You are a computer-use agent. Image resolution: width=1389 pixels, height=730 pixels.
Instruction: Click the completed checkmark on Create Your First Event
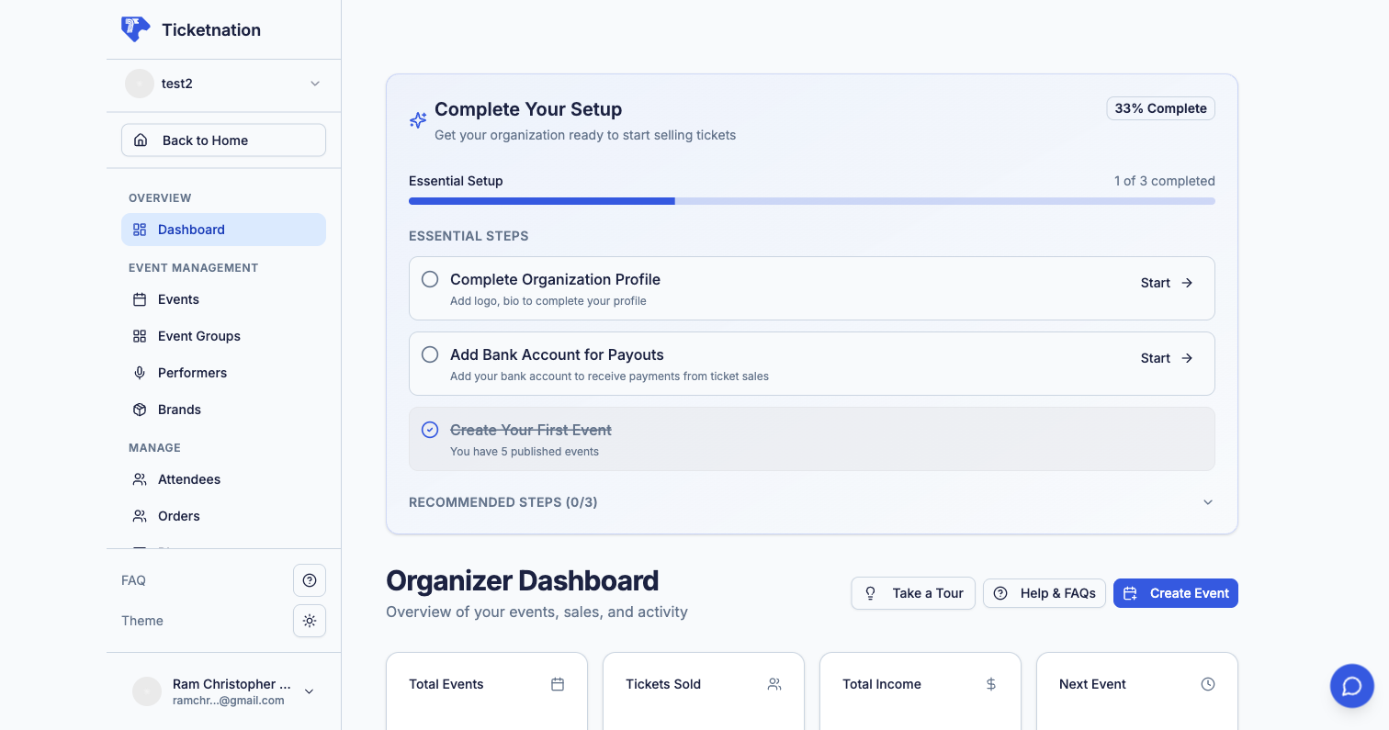430,430
